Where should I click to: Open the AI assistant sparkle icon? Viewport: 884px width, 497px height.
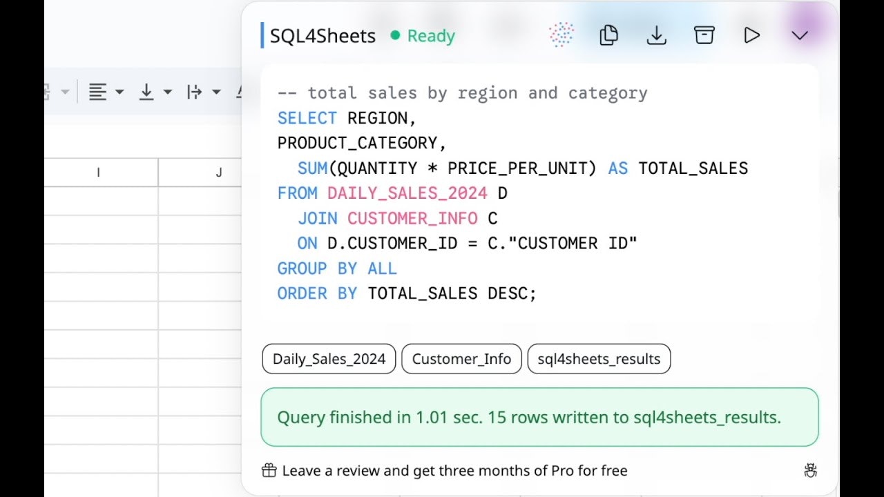[x=561, y=33]
